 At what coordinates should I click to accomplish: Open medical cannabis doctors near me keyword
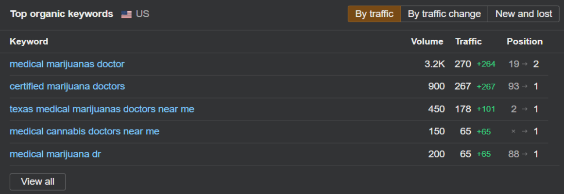coord(85,131)
